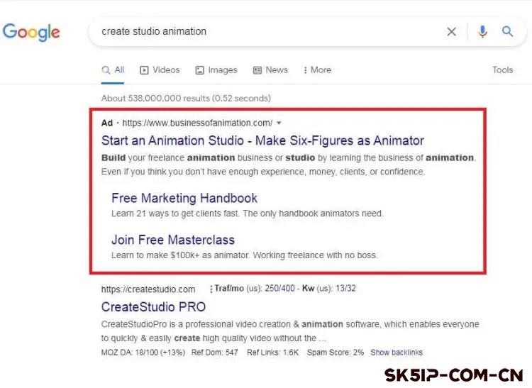Click the Show backlinks link
Screen dimensions: 532x388
pos(396,353)
